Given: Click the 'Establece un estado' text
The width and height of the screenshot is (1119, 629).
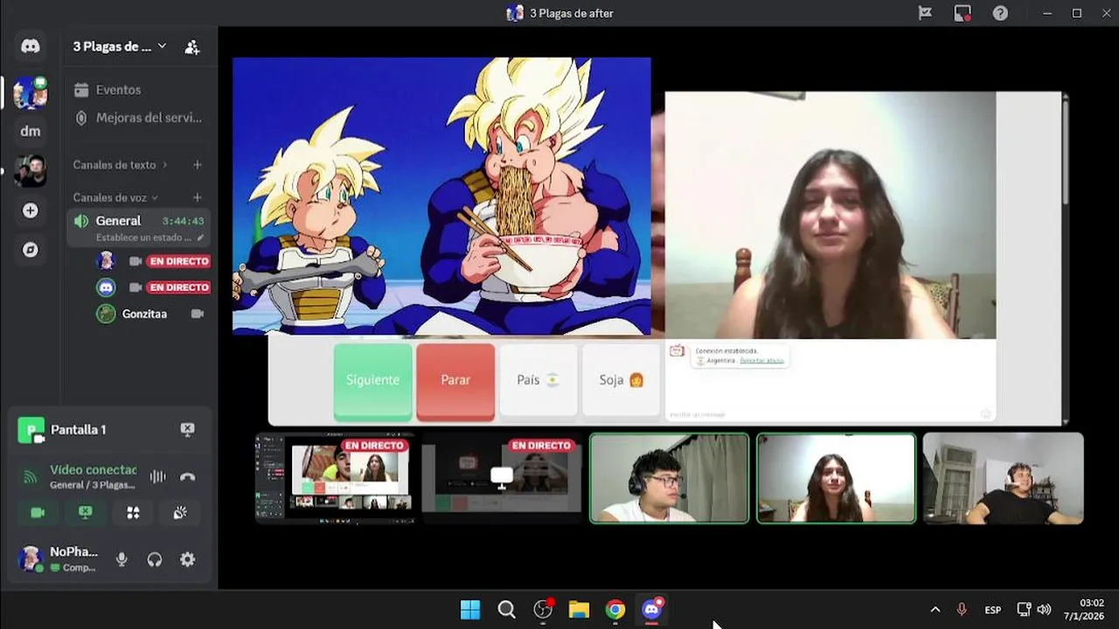Looking at the screenshot, I should [143, 238].
